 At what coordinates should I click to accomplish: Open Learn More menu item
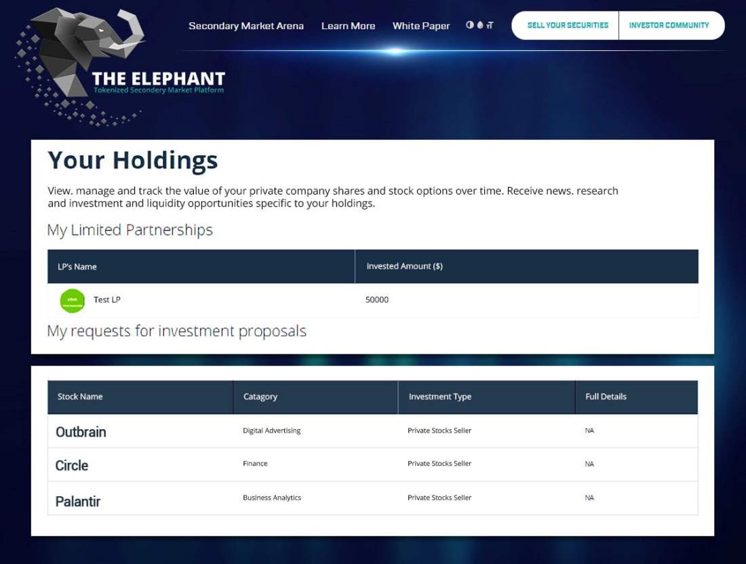pyautogui.click(x=349, y=26)
